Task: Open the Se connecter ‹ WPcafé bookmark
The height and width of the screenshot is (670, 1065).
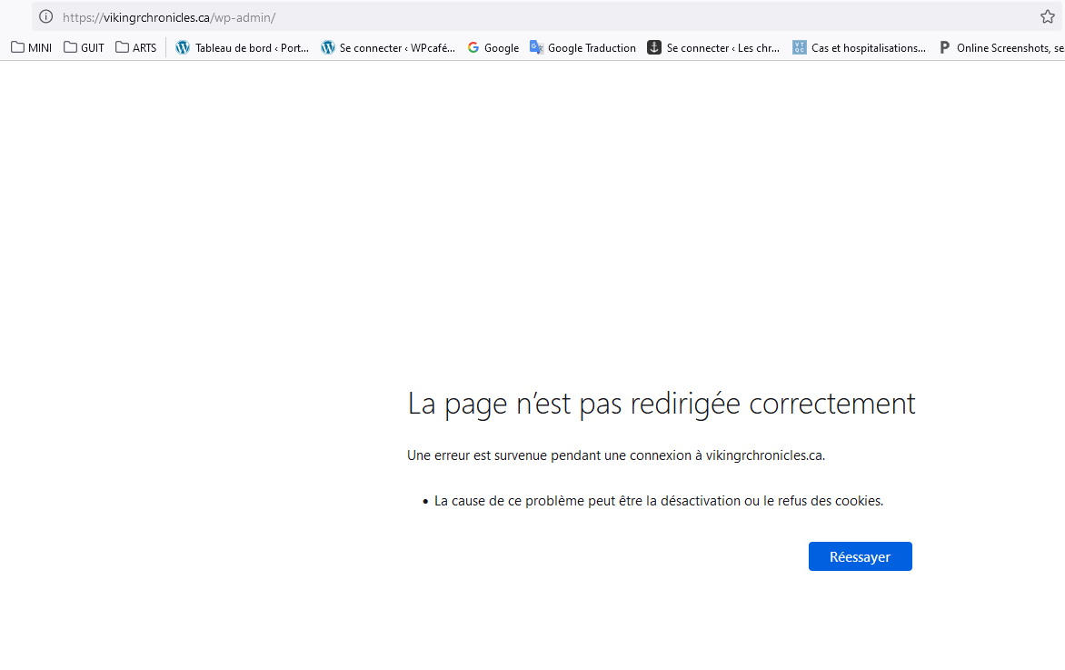Action: (x=388, y=47)
